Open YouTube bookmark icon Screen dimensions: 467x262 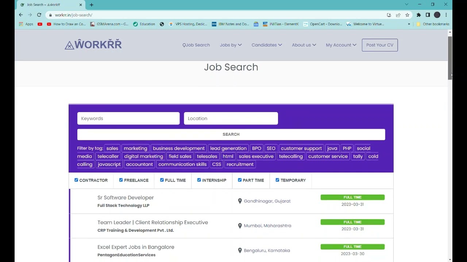pos(40,24)
